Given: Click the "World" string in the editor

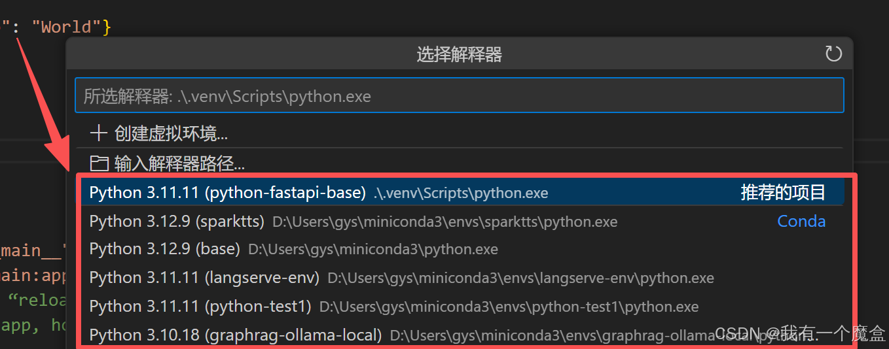Looking at the screenshot, I should point(66,27).
